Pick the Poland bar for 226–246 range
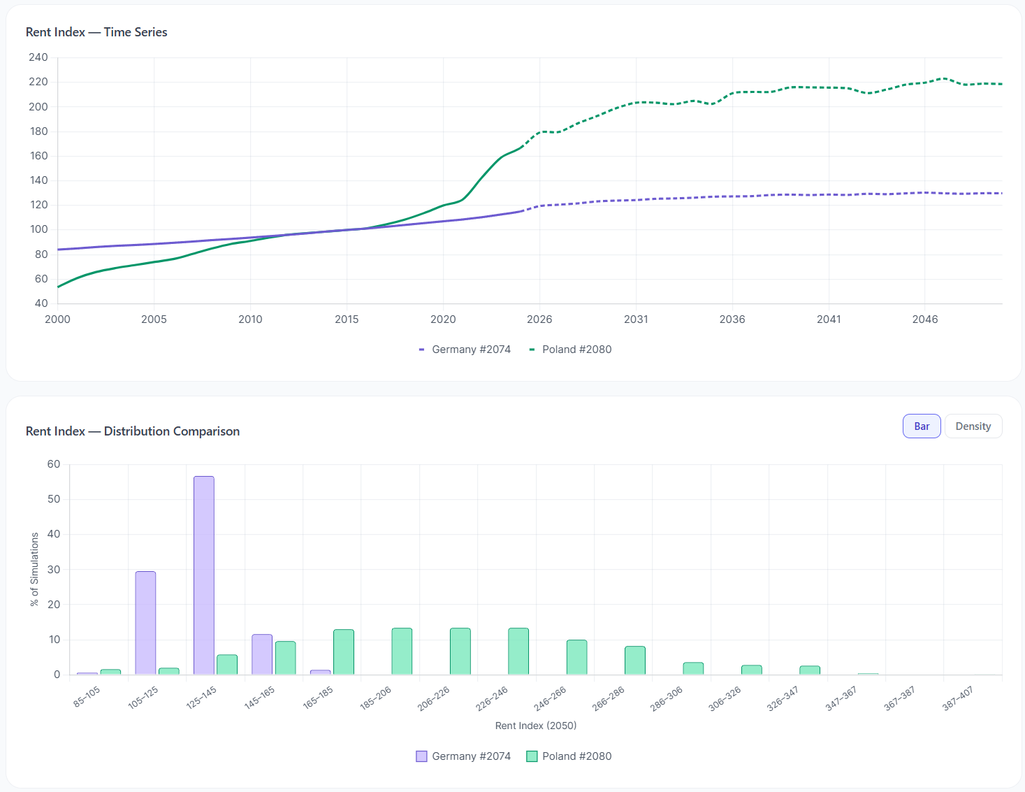The image size is (1025, 792). click(x=518, y=651)
